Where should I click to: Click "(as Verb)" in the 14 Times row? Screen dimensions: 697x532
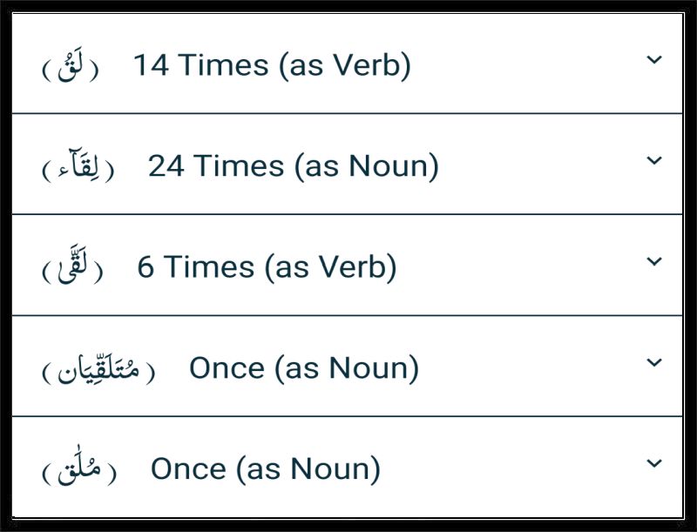(x=345, y=65)
